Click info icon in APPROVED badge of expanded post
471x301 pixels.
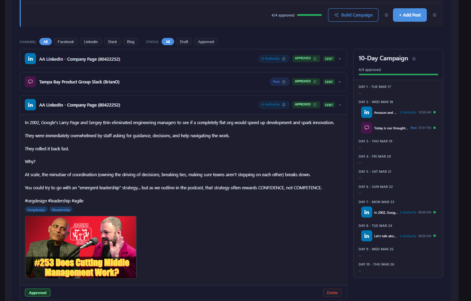[x=315, y=105]
